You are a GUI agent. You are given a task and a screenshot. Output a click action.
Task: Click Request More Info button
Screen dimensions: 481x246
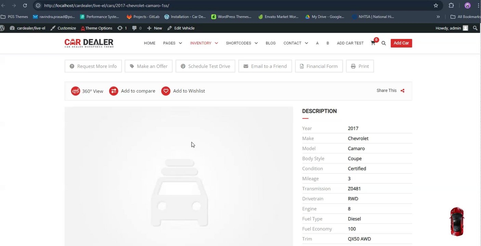pyautogui.click(x=93, y=66)
